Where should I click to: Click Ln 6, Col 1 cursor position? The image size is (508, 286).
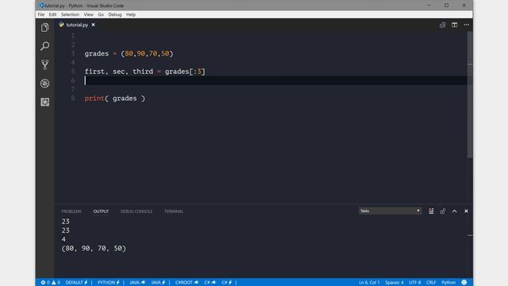(369, 283)
